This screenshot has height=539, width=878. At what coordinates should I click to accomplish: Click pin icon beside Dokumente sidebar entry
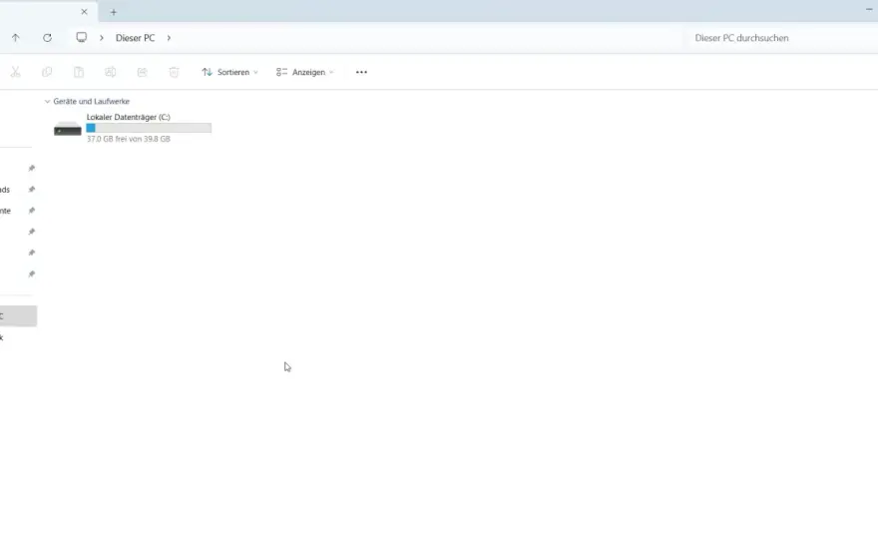pyautogui.click(x=32, y=211)
